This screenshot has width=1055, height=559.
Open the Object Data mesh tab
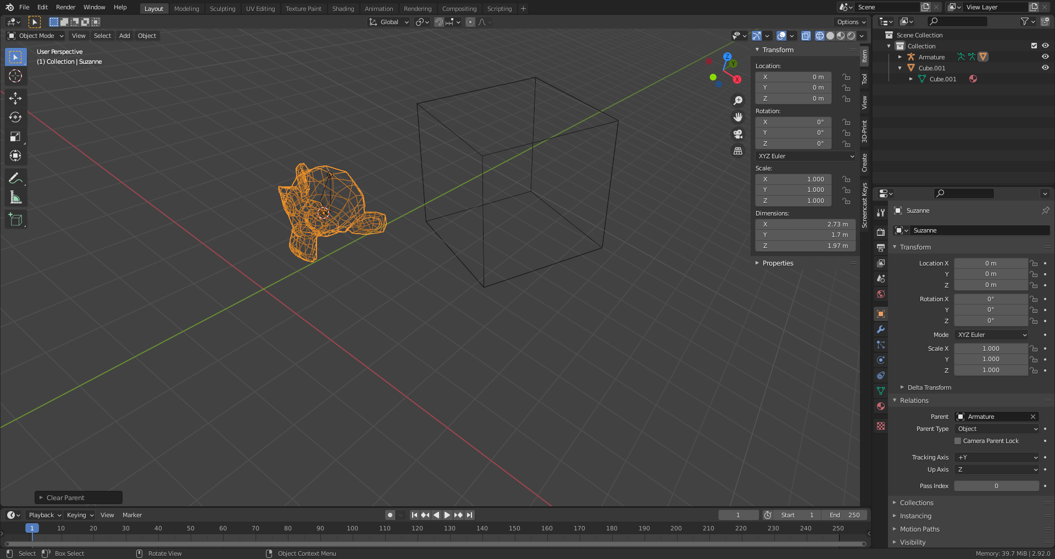coord(881,391)
